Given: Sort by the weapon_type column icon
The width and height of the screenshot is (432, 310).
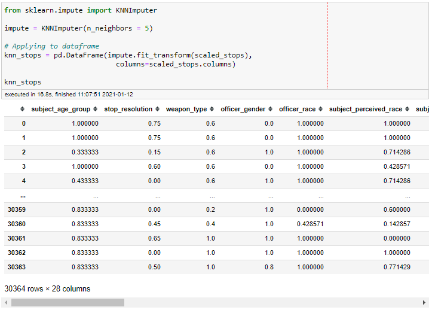Looking at the screenshot, I should tap(212, 109).
